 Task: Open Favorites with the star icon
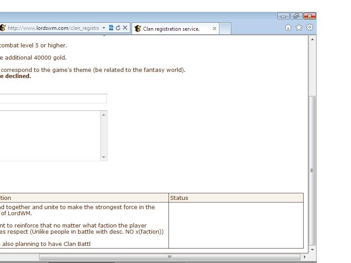point(299,28)
